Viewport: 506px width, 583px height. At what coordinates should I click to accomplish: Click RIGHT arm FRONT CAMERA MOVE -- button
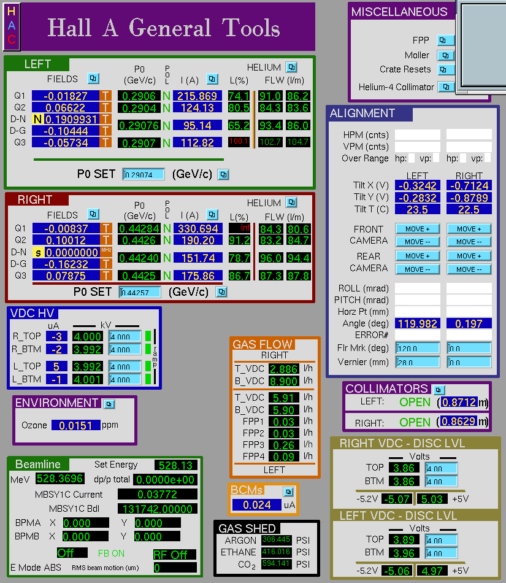(469, 242)
